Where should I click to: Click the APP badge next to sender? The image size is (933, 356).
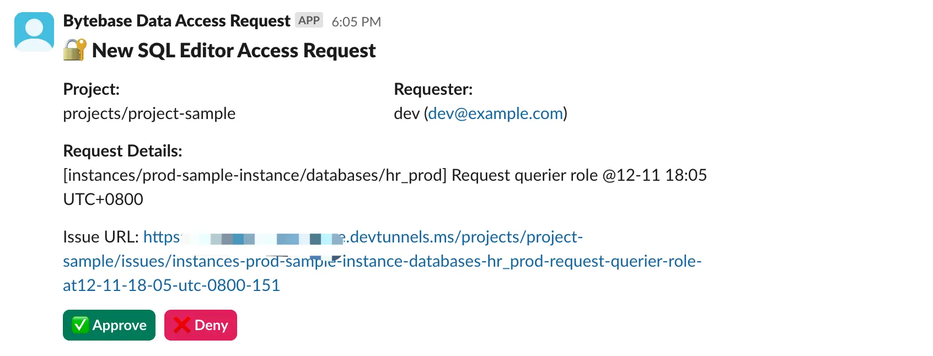(309, 20)
